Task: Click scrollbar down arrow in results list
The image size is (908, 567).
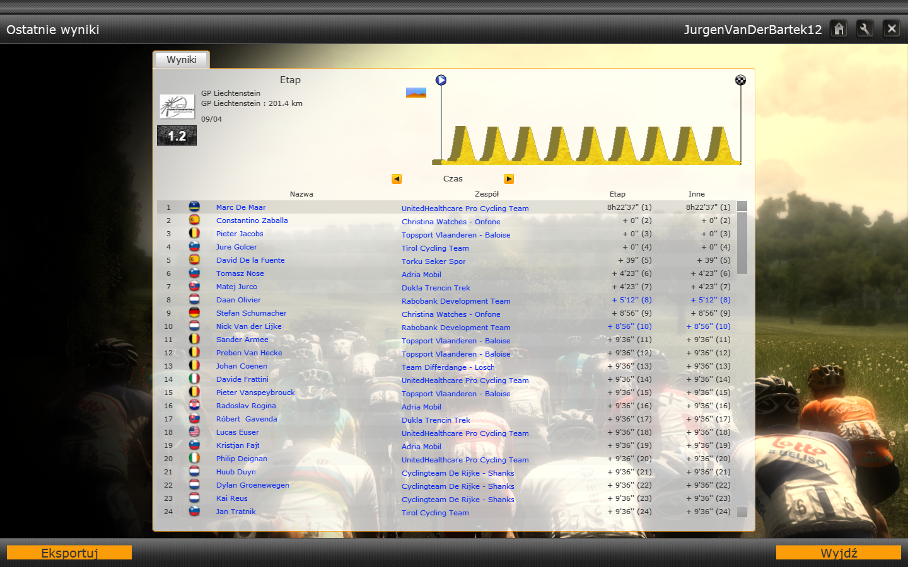Action: pos(742,512)
